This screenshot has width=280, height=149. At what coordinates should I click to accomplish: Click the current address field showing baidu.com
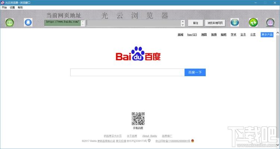click(x=62, y=23)
